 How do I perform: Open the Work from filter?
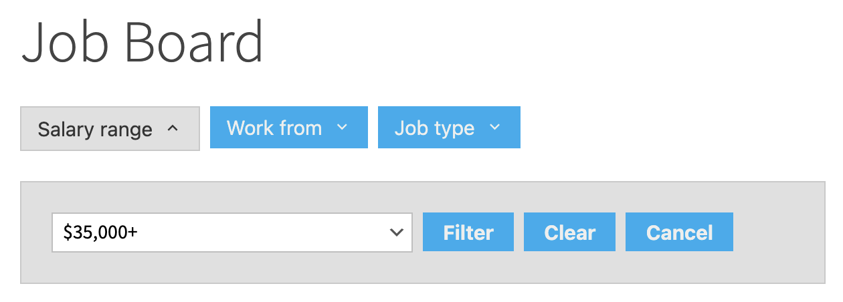pos(288,128)
